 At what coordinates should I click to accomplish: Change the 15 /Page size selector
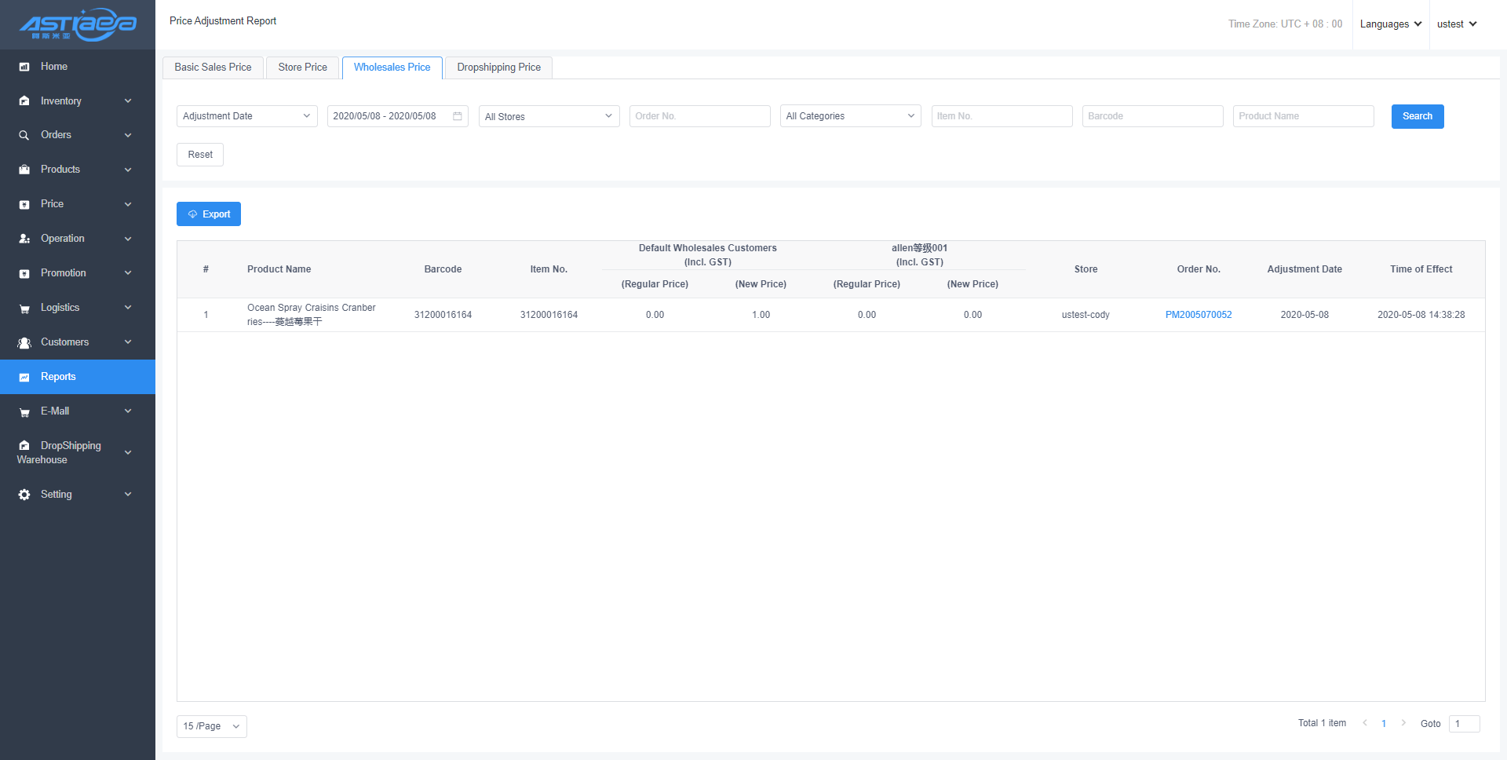211,726
